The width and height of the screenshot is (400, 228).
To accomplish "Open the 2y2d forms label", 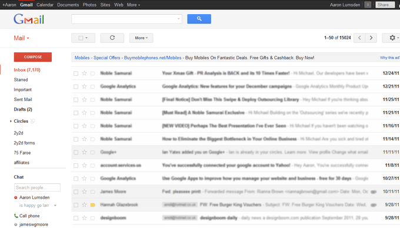I will (x=24, y=143).
